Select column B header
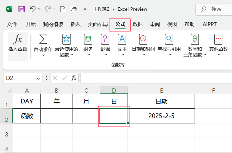This screenshot has height=153, width=232. (x=57, y=90)
